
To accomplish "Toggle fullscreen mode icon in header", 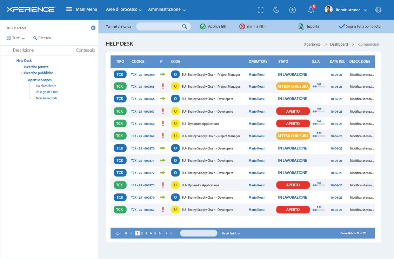I will 261,10.
